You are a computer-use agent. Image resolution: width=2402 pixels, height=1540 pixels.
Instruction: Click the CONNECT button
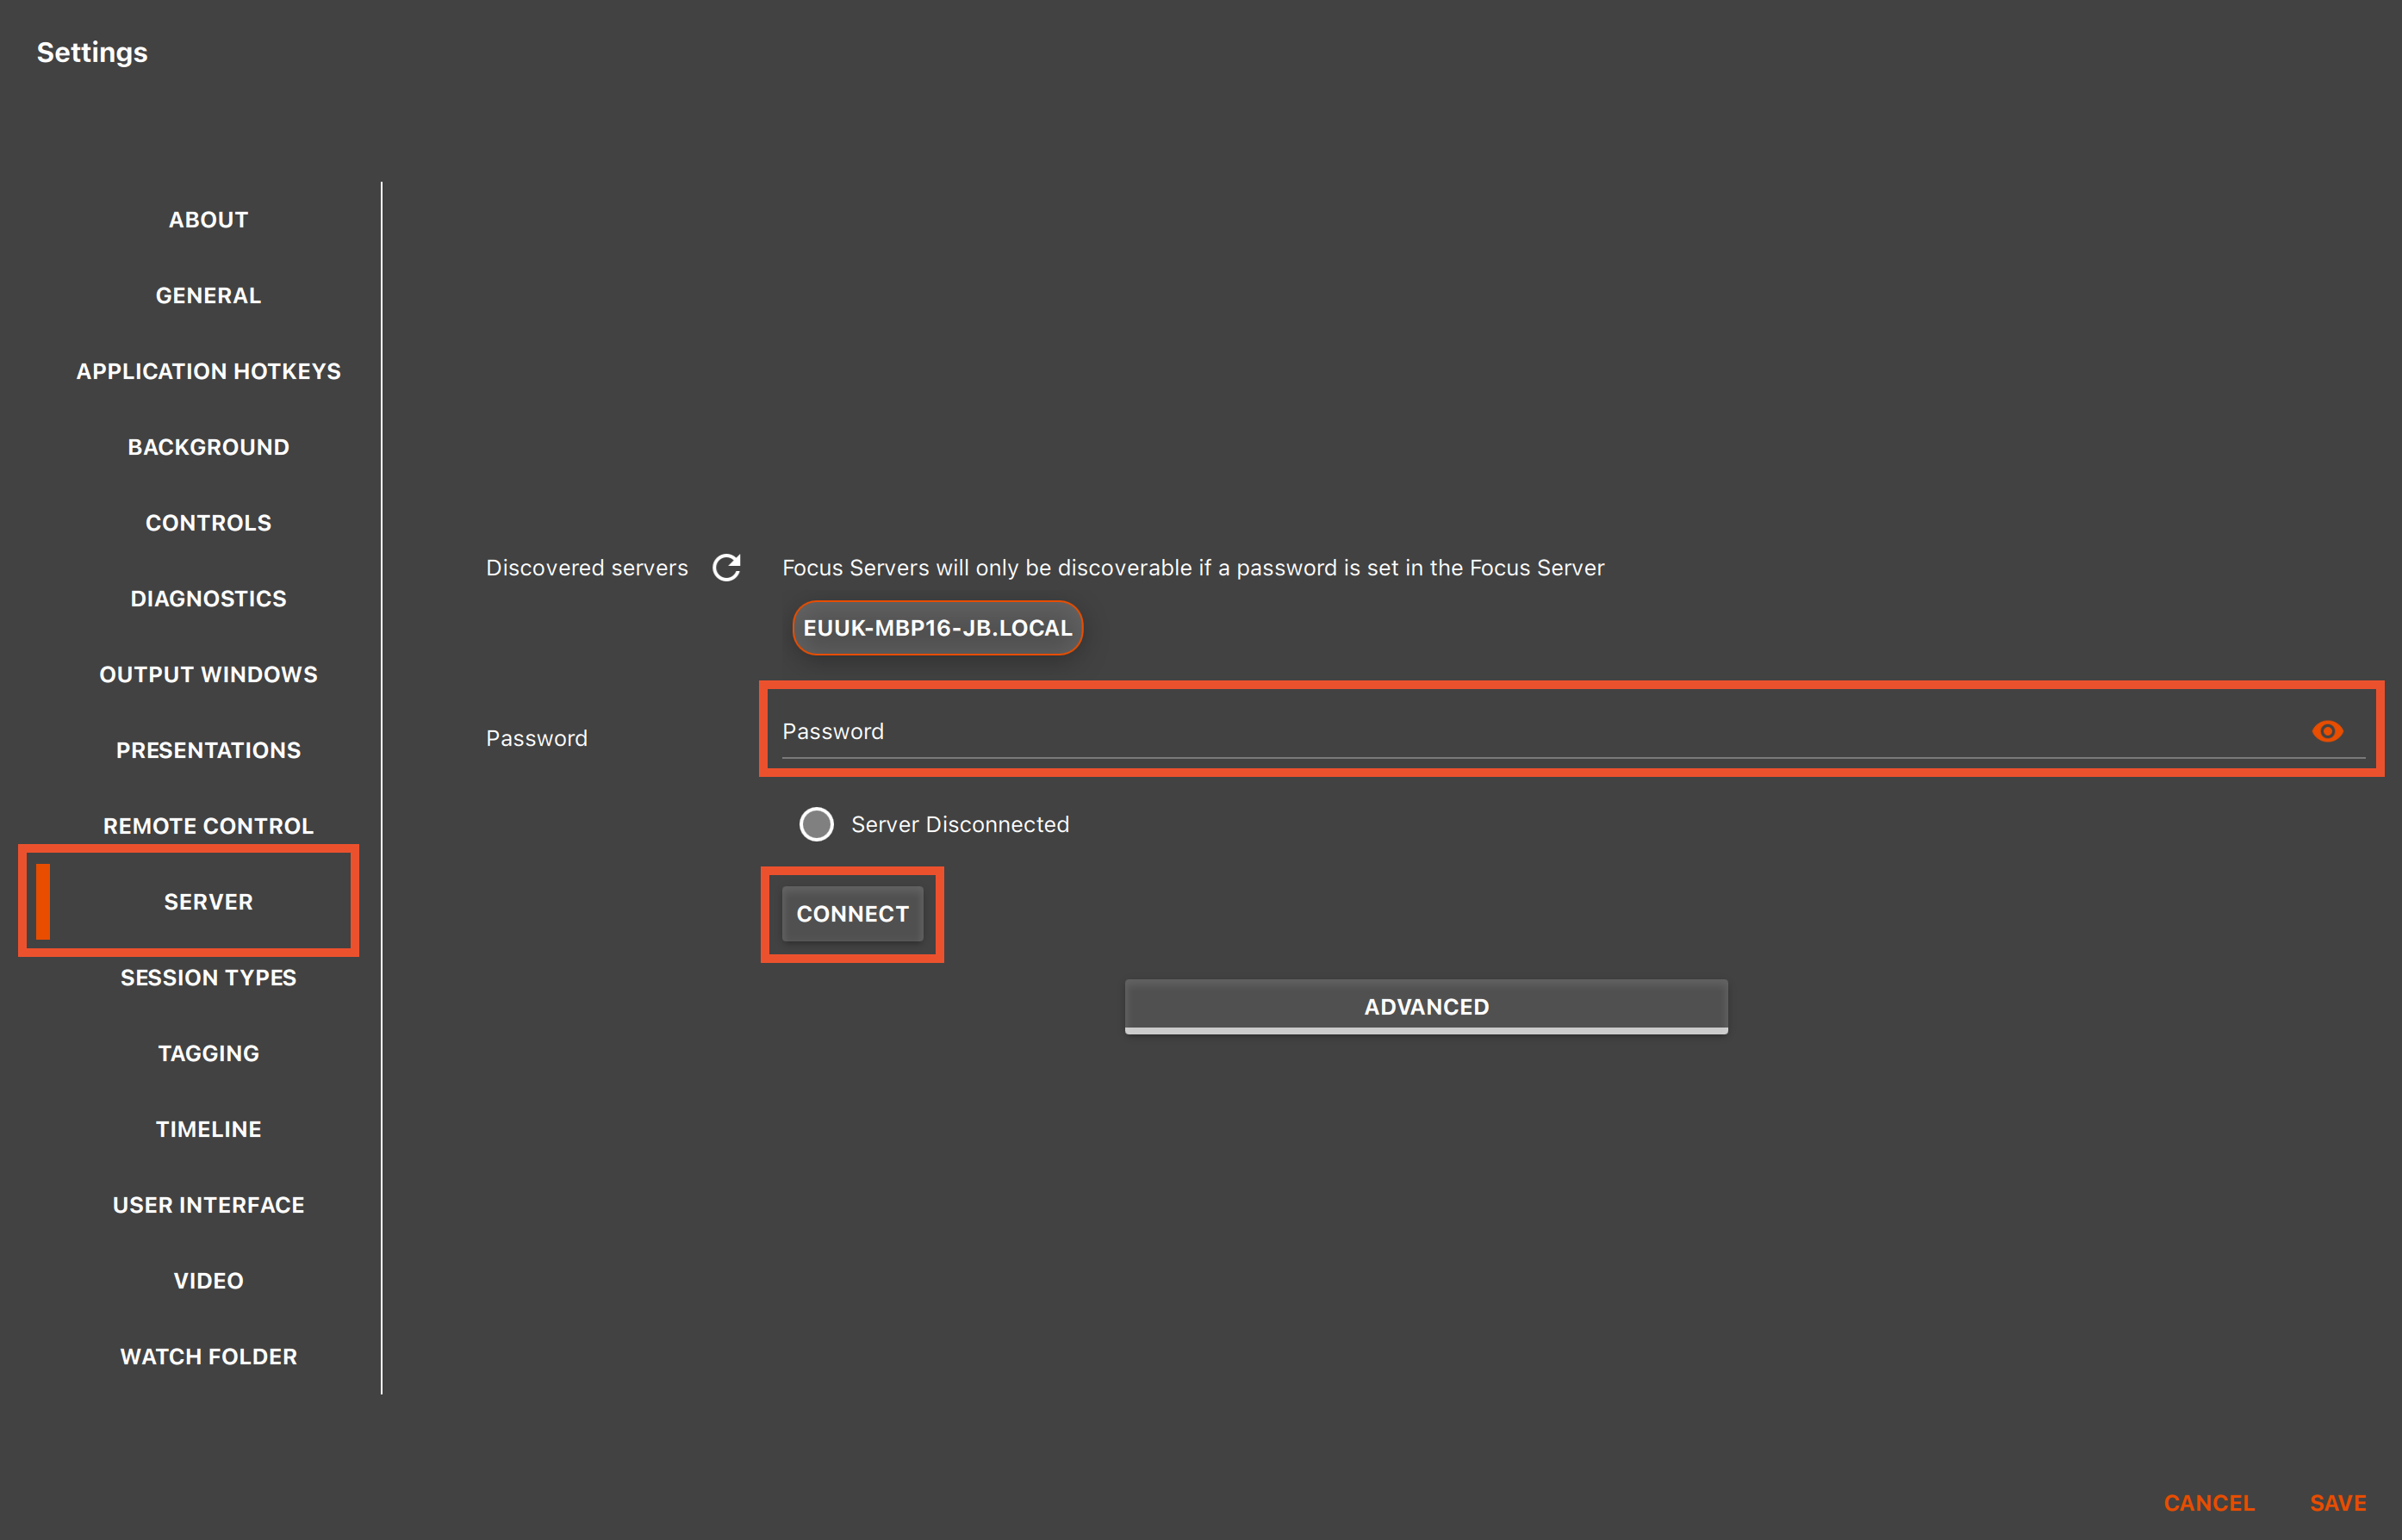[x=852, y=914]
